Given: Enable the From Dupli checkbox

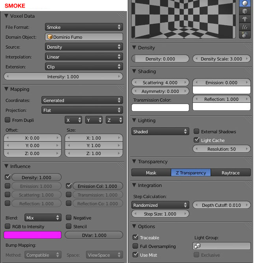Looking at the screenshot, I should [7, 120].
